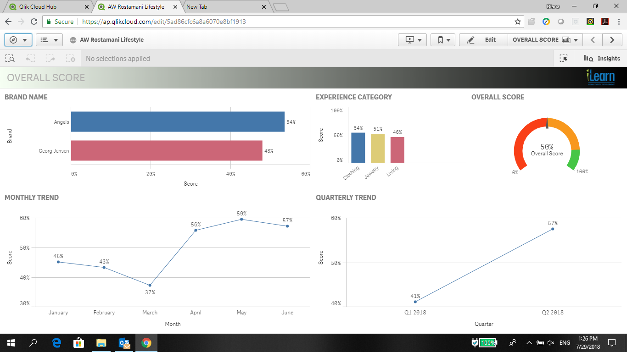This screenshot has width=627, height=352.
Task: Click the AW Rostamani Lifestyle app title
Action: pyautogui.click(x=112, y=40)
